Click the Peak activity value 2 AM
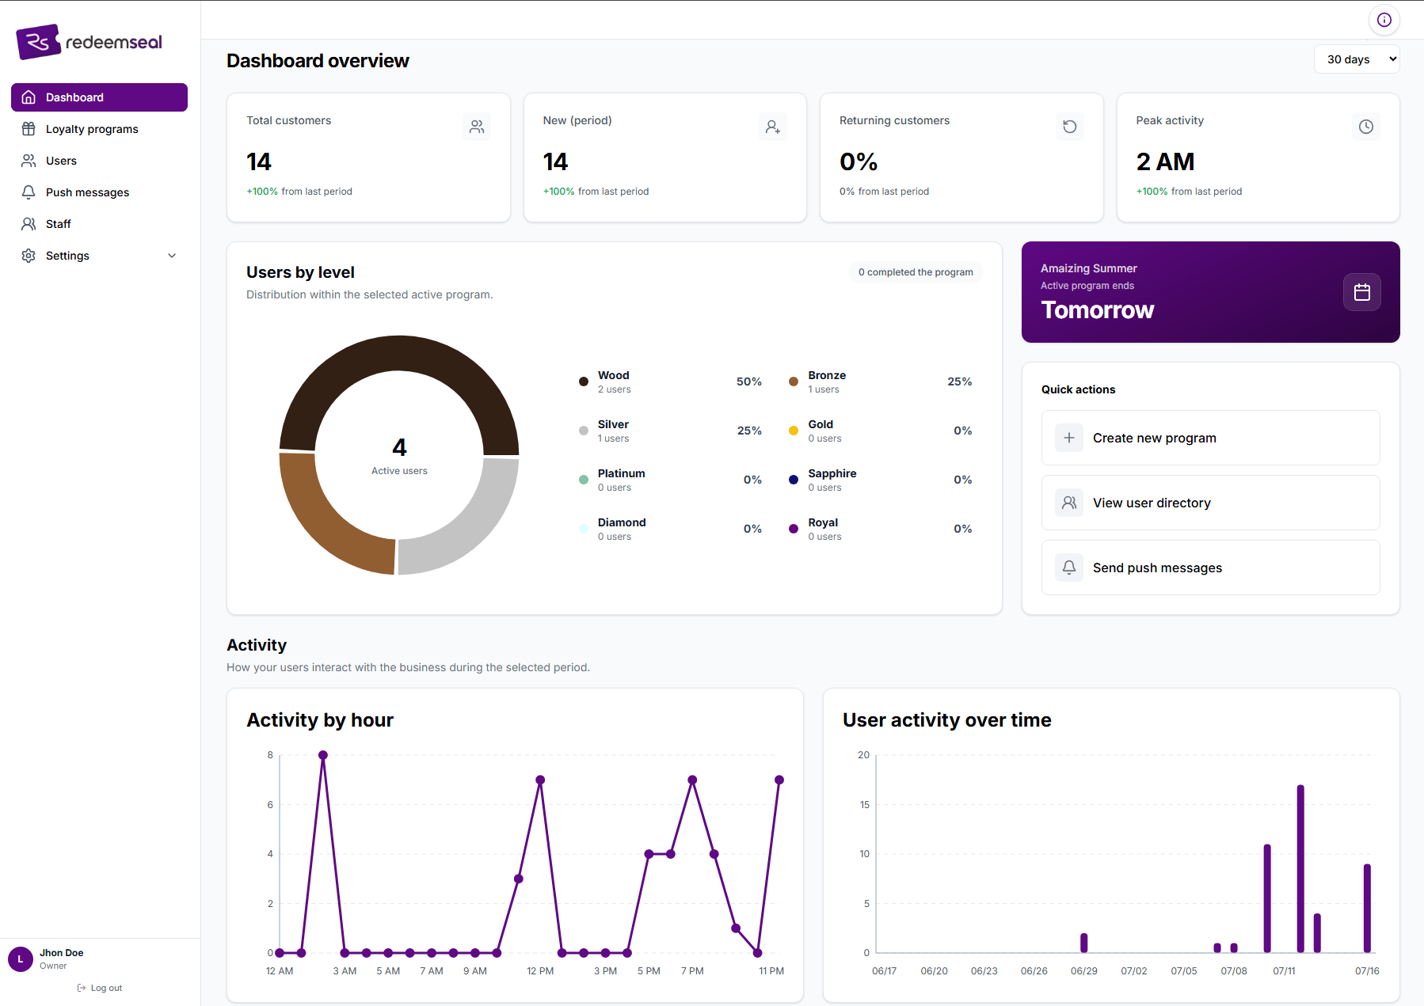The width and height of the screenshot is (1424, 1006). [1165, 162]
